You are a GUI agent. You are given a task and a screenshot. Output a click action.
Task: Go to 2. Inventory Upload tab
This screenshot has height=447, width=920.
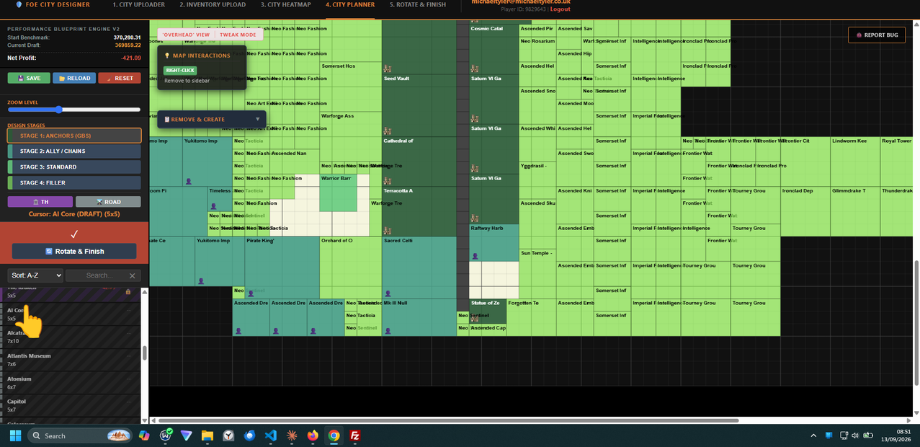pos(213,4)
